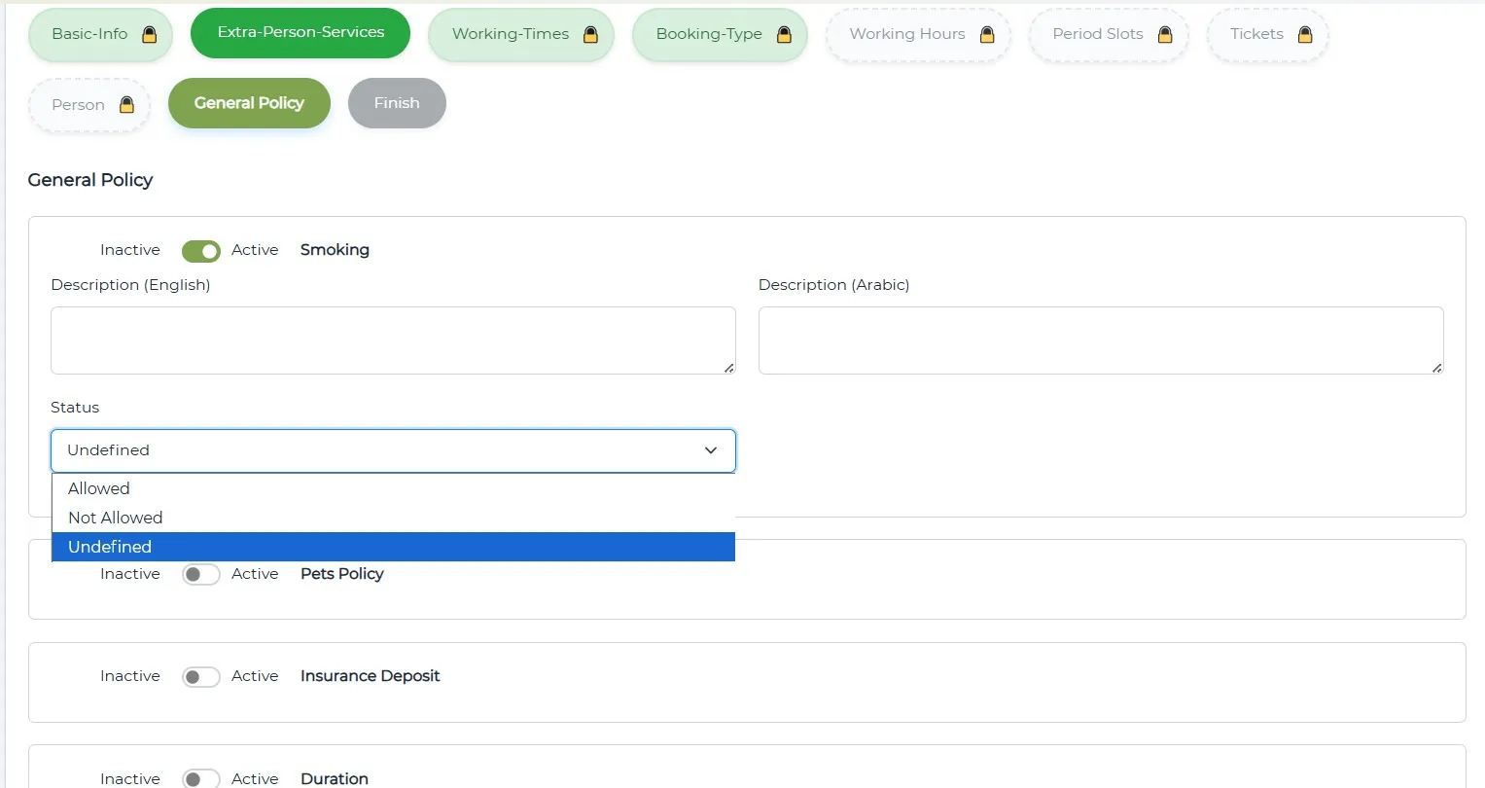
Task: Select Allowed from the Status dropdown
Action: [x=99, y=488]
